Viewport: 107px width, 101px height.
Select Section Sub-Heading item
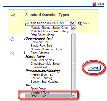(45, 82)
